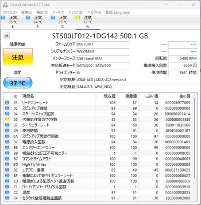Click the 37 °C temperature button
Viewport: 201px width, 205px height.
[18, 83]
